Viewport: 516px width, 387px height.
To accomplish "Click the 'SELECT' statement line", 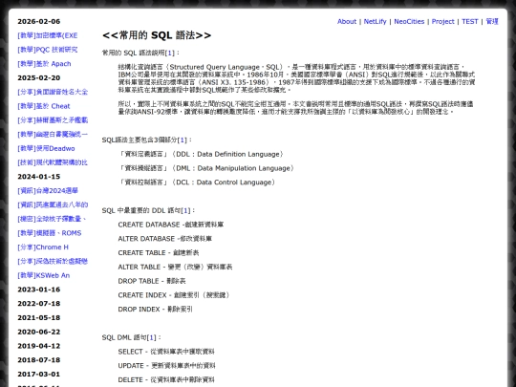I will (166, 352).
